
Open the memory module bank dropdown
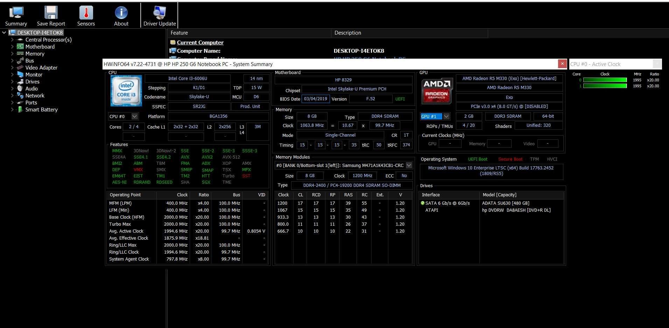click(x=409, y=165)
